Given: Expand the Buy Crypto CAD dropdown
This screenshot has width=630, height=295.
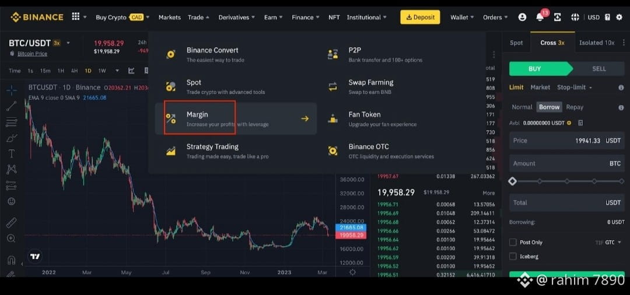Looking at the screenshot, I should [x=123, y=17].
